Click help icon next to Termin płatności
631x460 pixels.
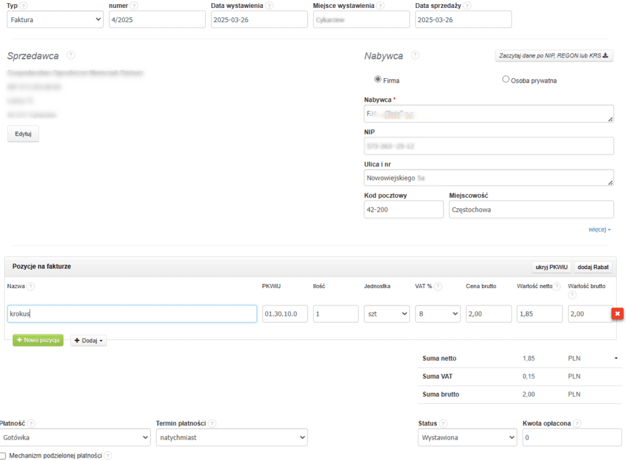[x=212, y=424]
